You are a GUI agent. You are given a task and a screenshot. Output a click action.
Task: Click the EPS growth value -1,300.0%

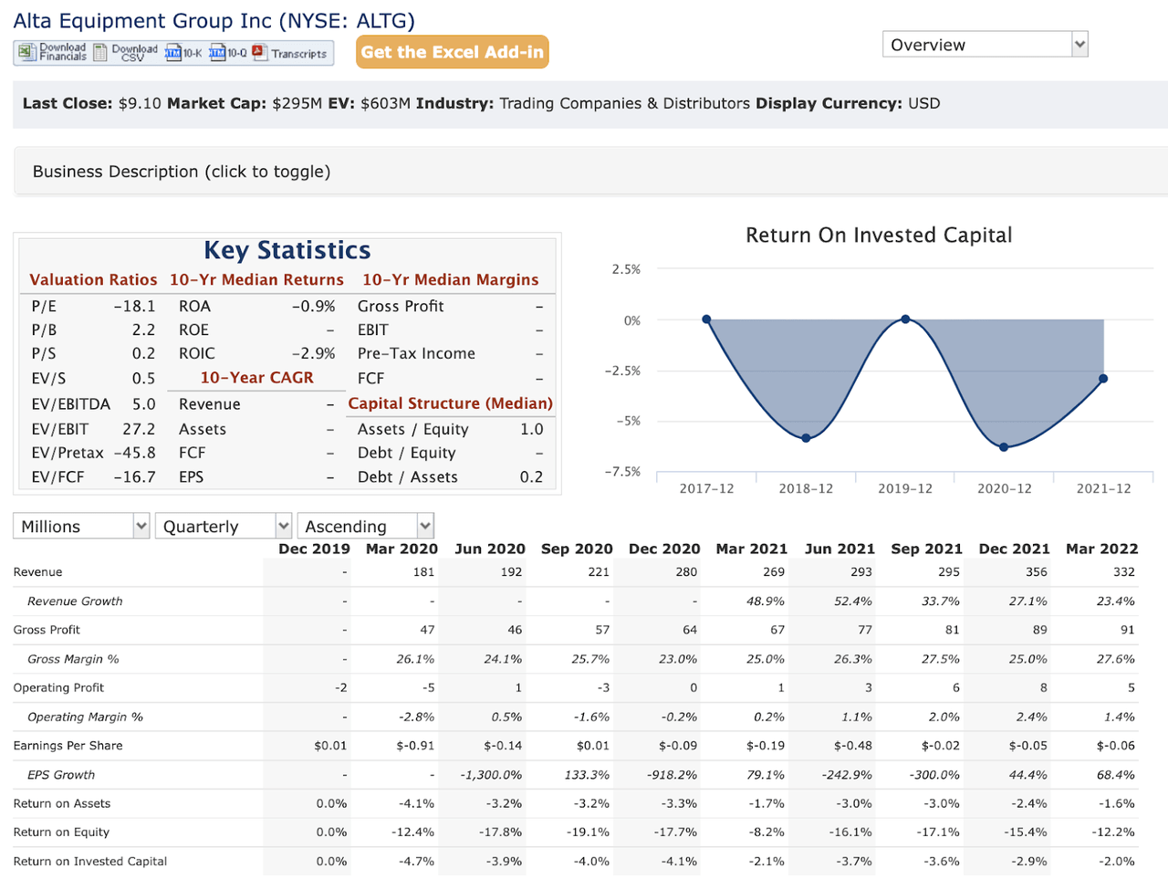492,775
